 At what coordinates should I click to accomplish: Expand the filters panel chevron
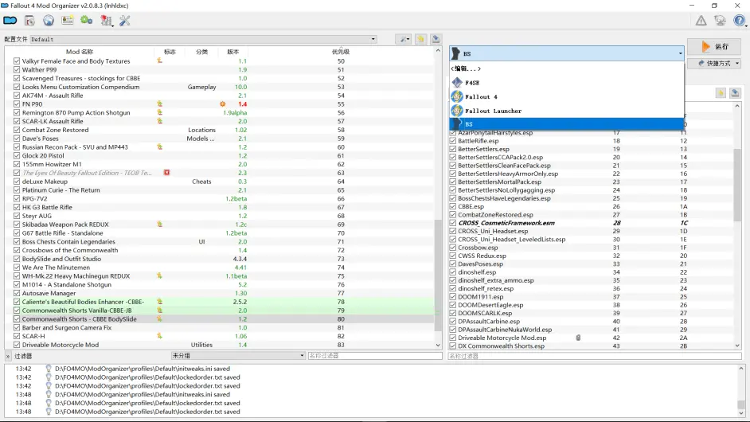coord(8,356)
